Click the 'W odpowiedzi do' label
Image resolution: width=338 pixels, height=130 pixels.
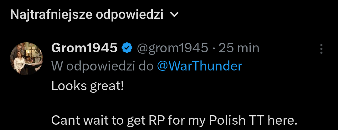[102, 66]
